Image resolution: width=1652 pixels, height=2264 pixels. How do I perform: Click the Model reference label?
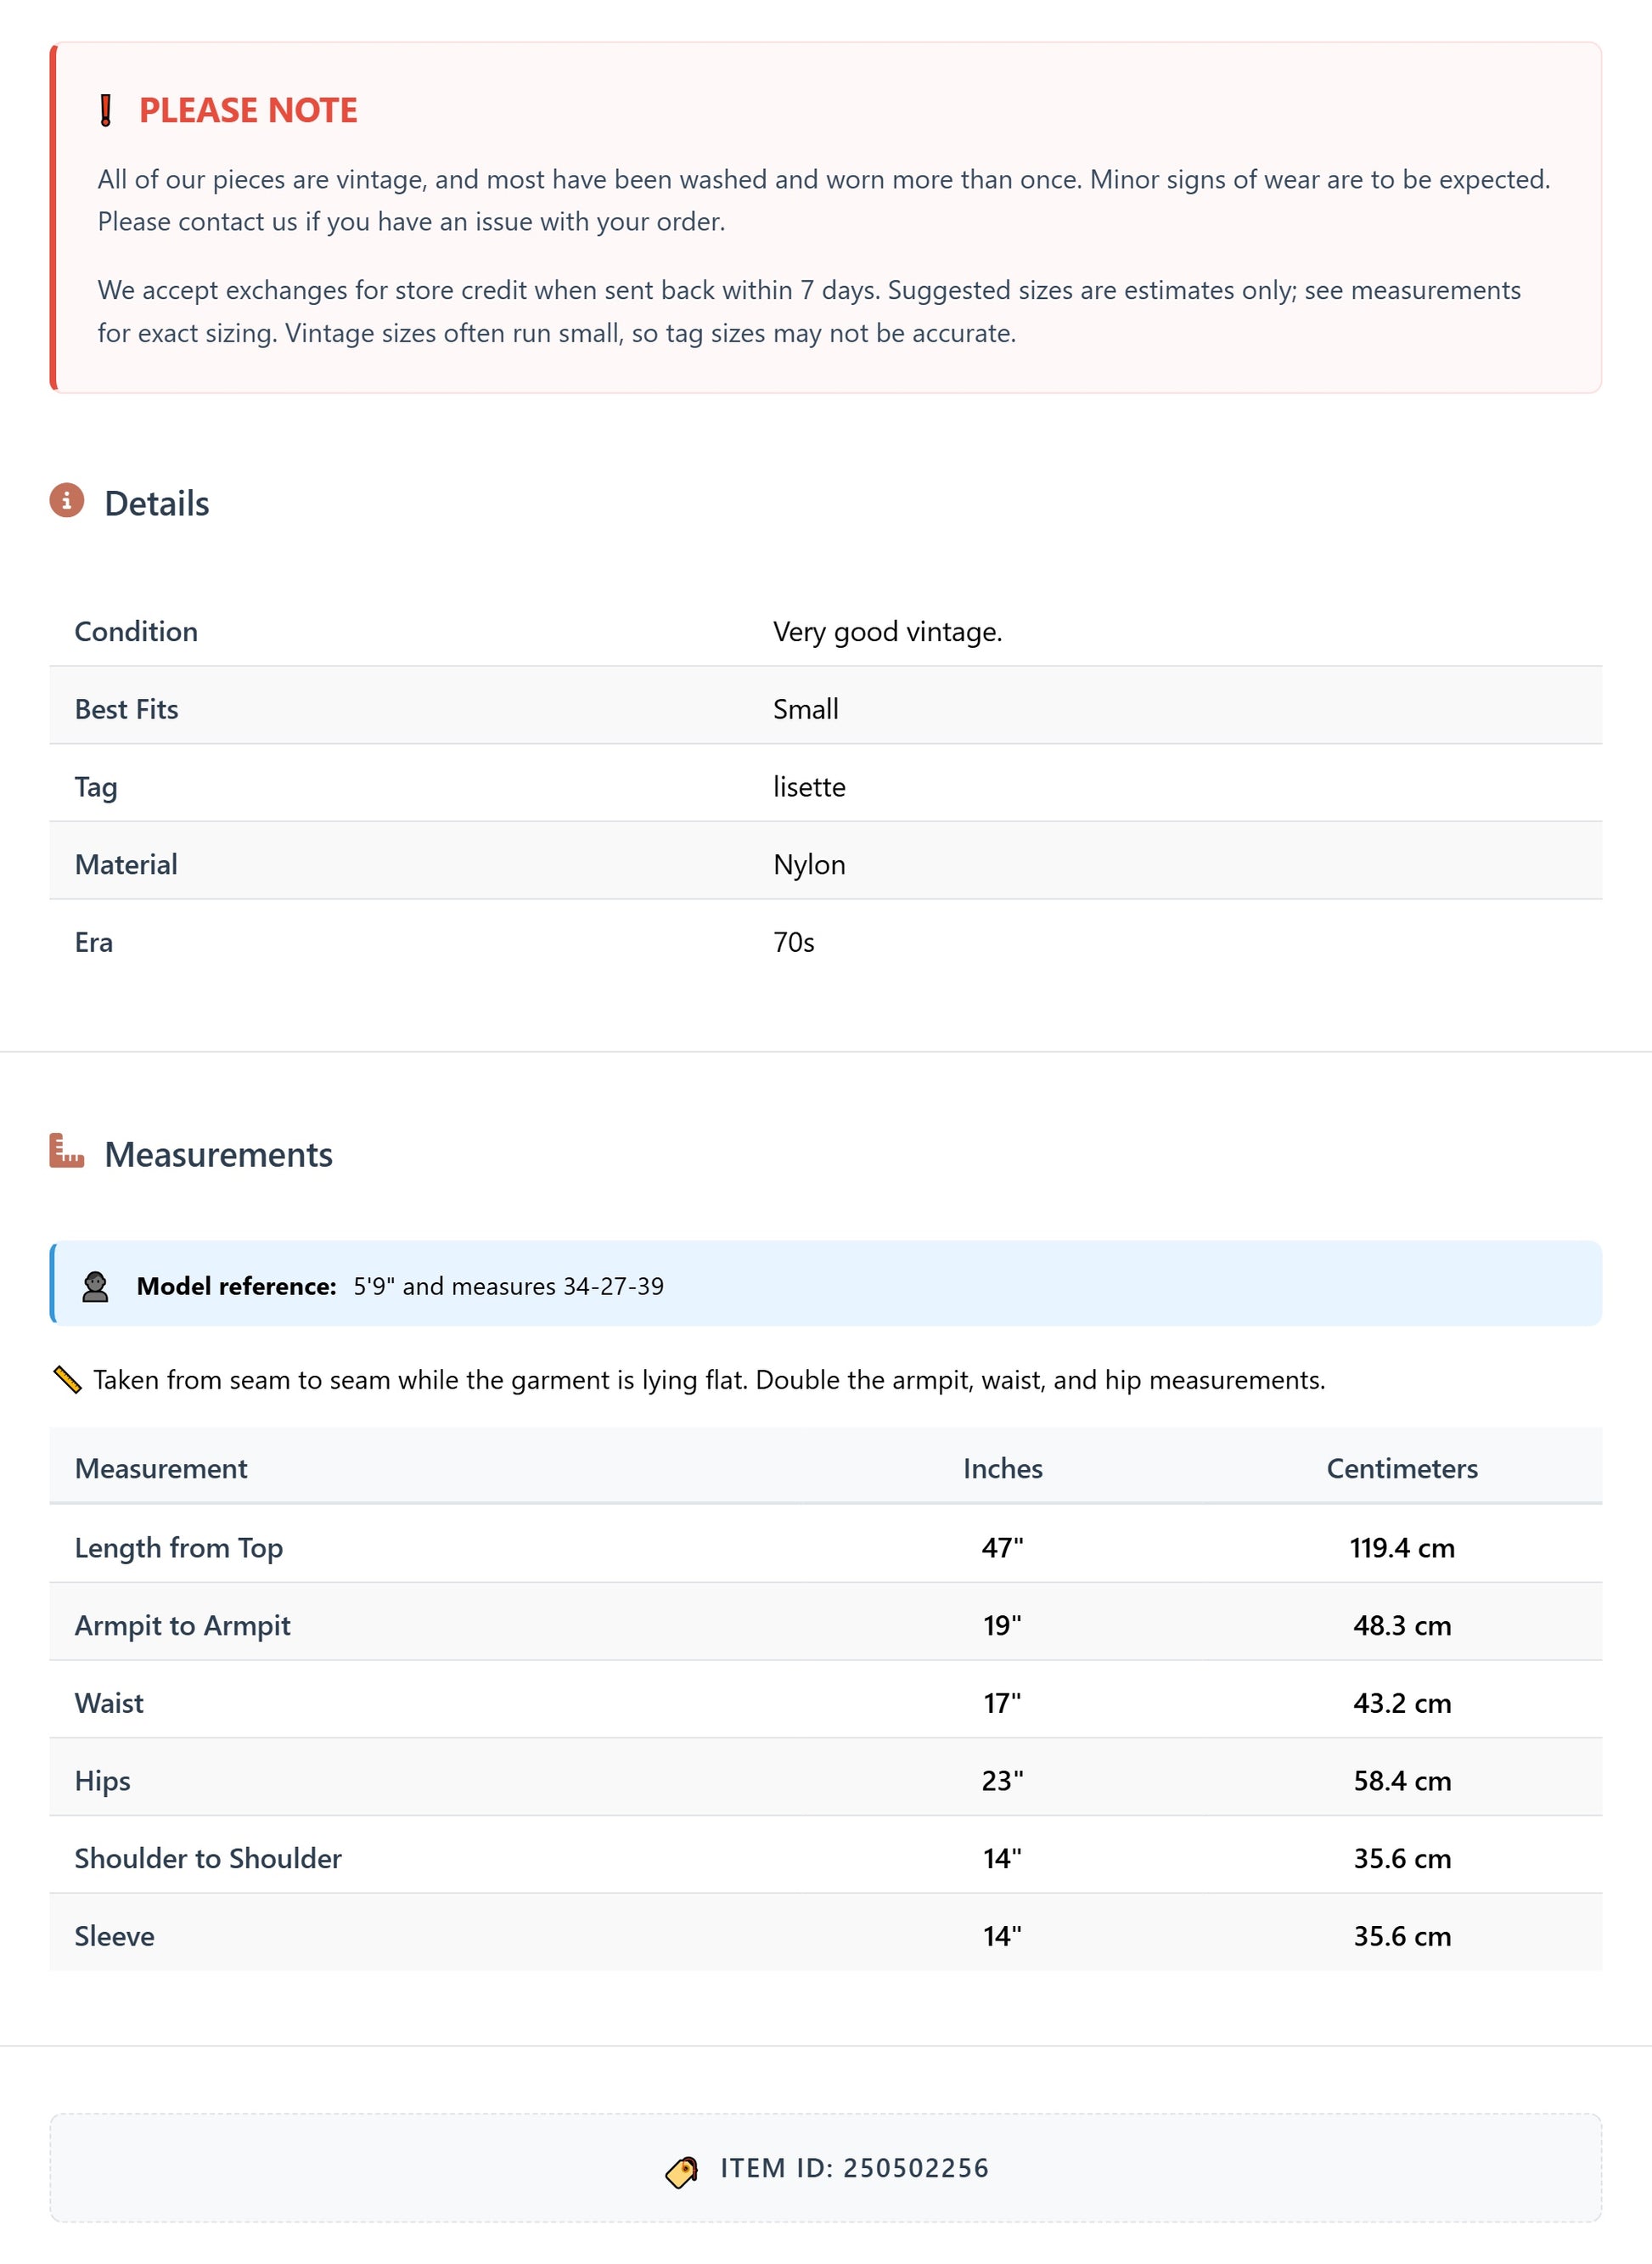pos(236,1286)
